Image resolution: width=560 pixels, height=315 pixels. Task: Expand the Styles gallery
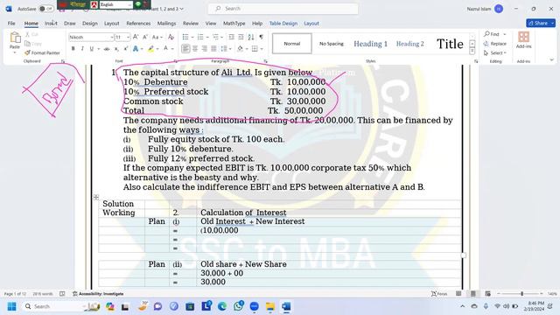472,52
